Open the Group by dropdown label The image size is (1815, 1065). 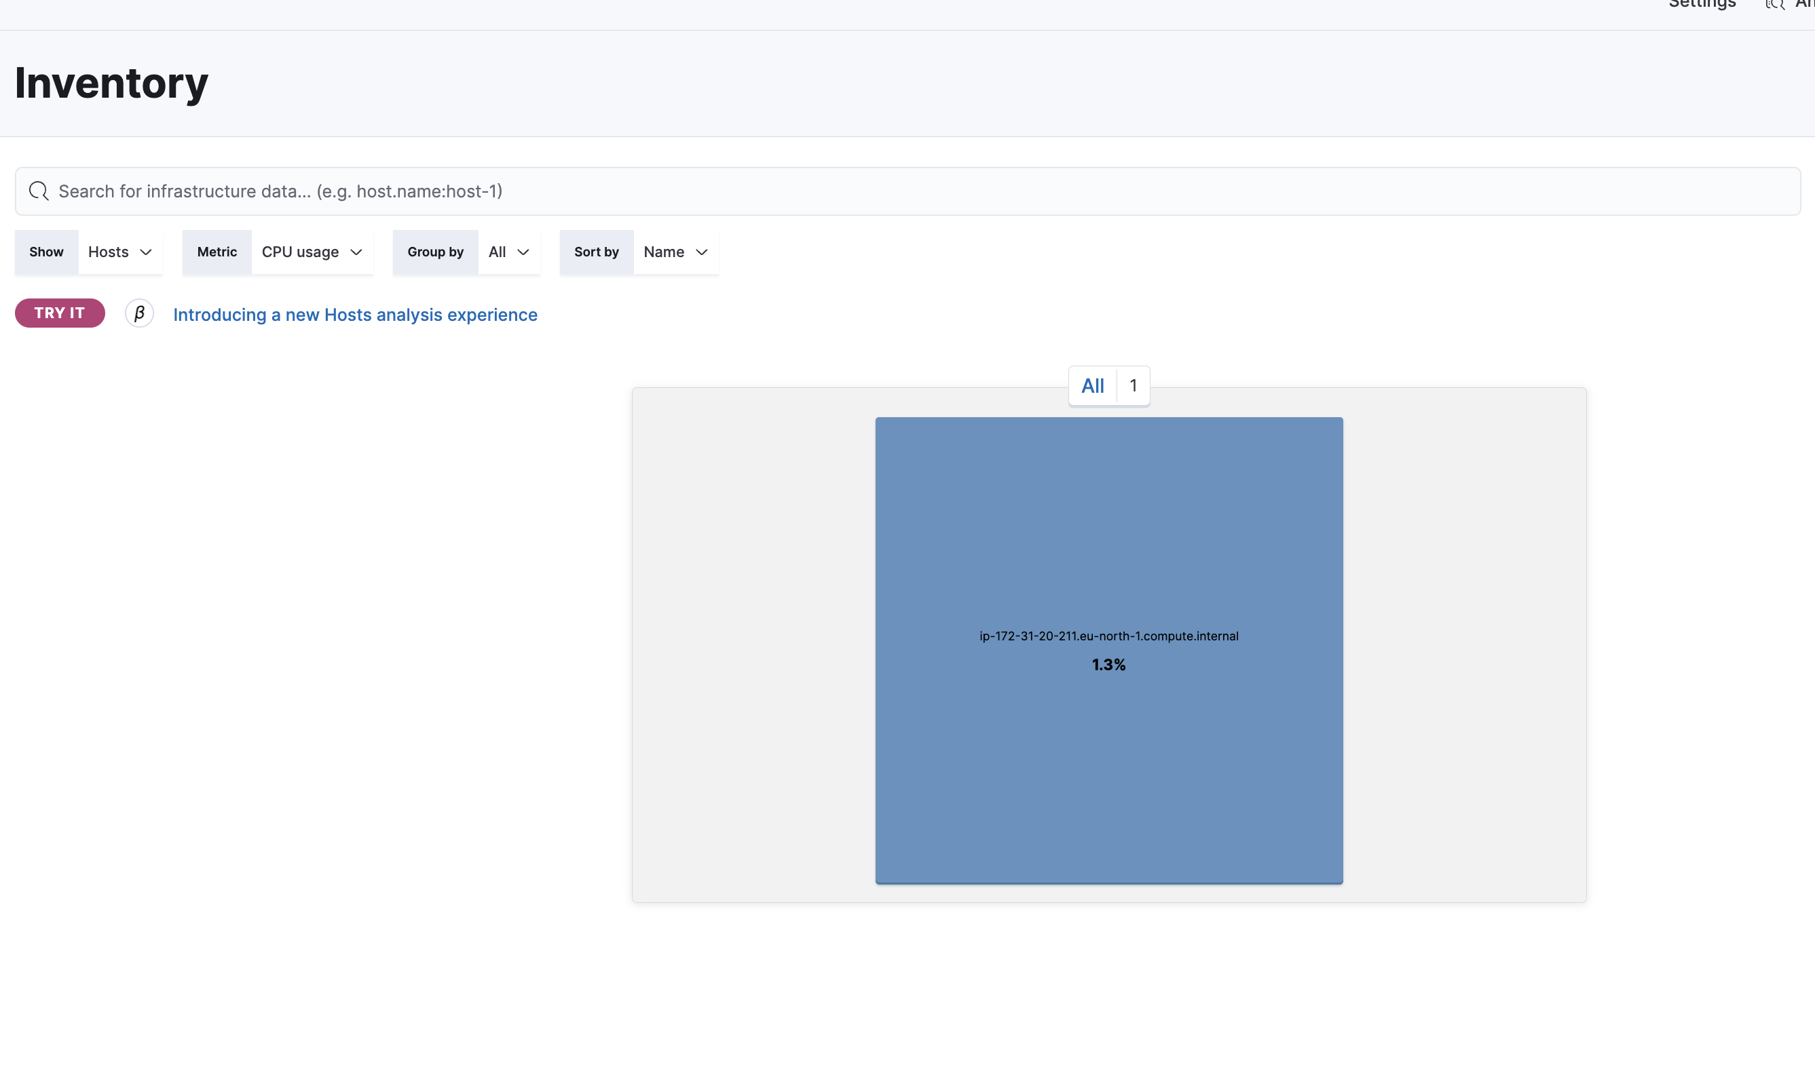coord(435,252)
